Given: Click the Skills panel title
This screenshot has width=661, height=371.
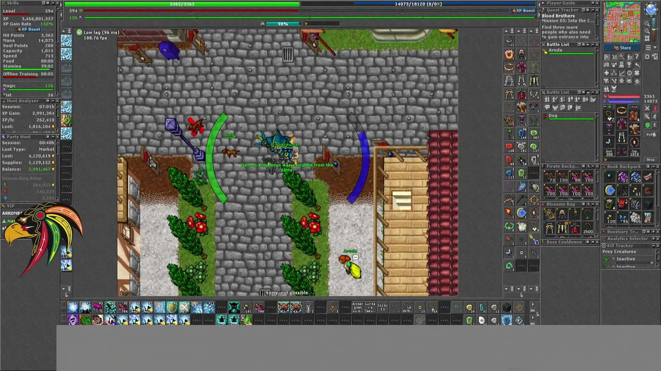Looking at the screenshot, I should 12,3.
